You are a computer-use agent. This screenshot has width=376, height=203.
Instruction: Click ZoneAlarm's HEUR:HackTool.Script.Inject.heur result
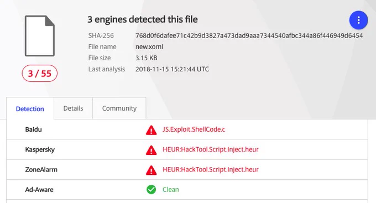[211, 169]
